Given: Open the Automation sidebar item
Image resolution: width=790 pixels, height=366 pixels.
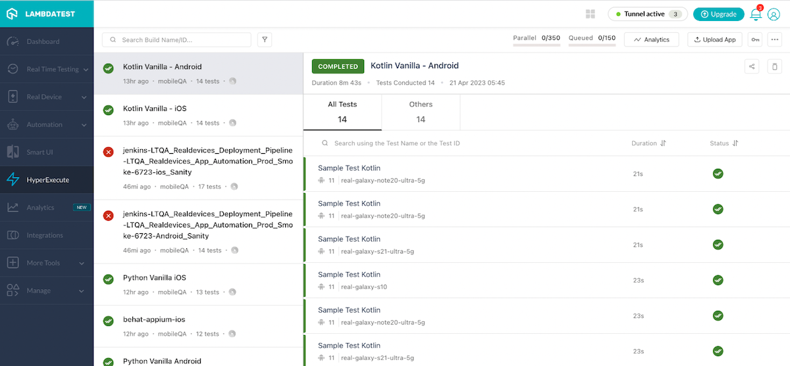Looking at the screenshot, I should pos(46,125).
